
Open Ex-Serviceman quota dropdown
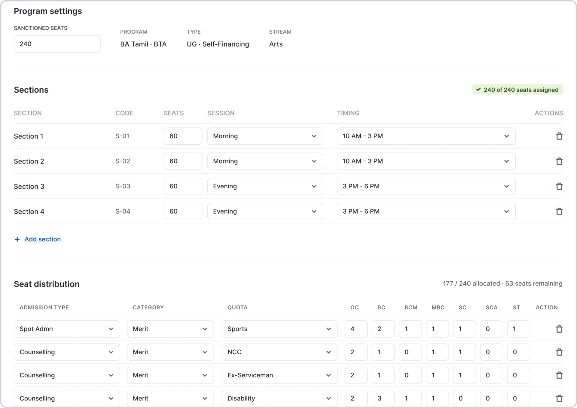[279, 375]
